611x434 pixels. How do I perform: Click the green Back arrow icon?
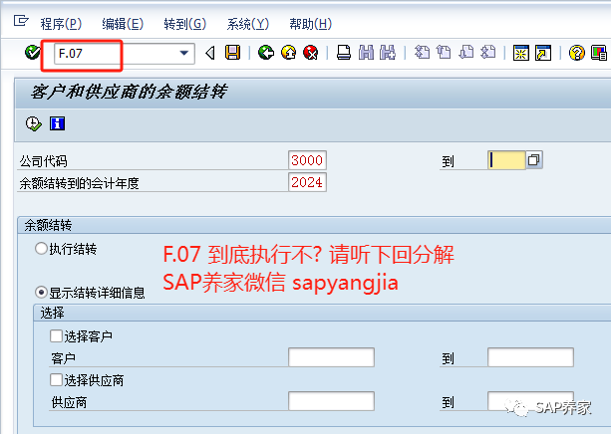point(266,53)
